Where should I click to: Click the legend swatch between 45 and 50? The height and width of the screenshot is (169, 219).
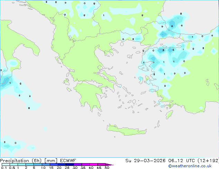point(102,165)
